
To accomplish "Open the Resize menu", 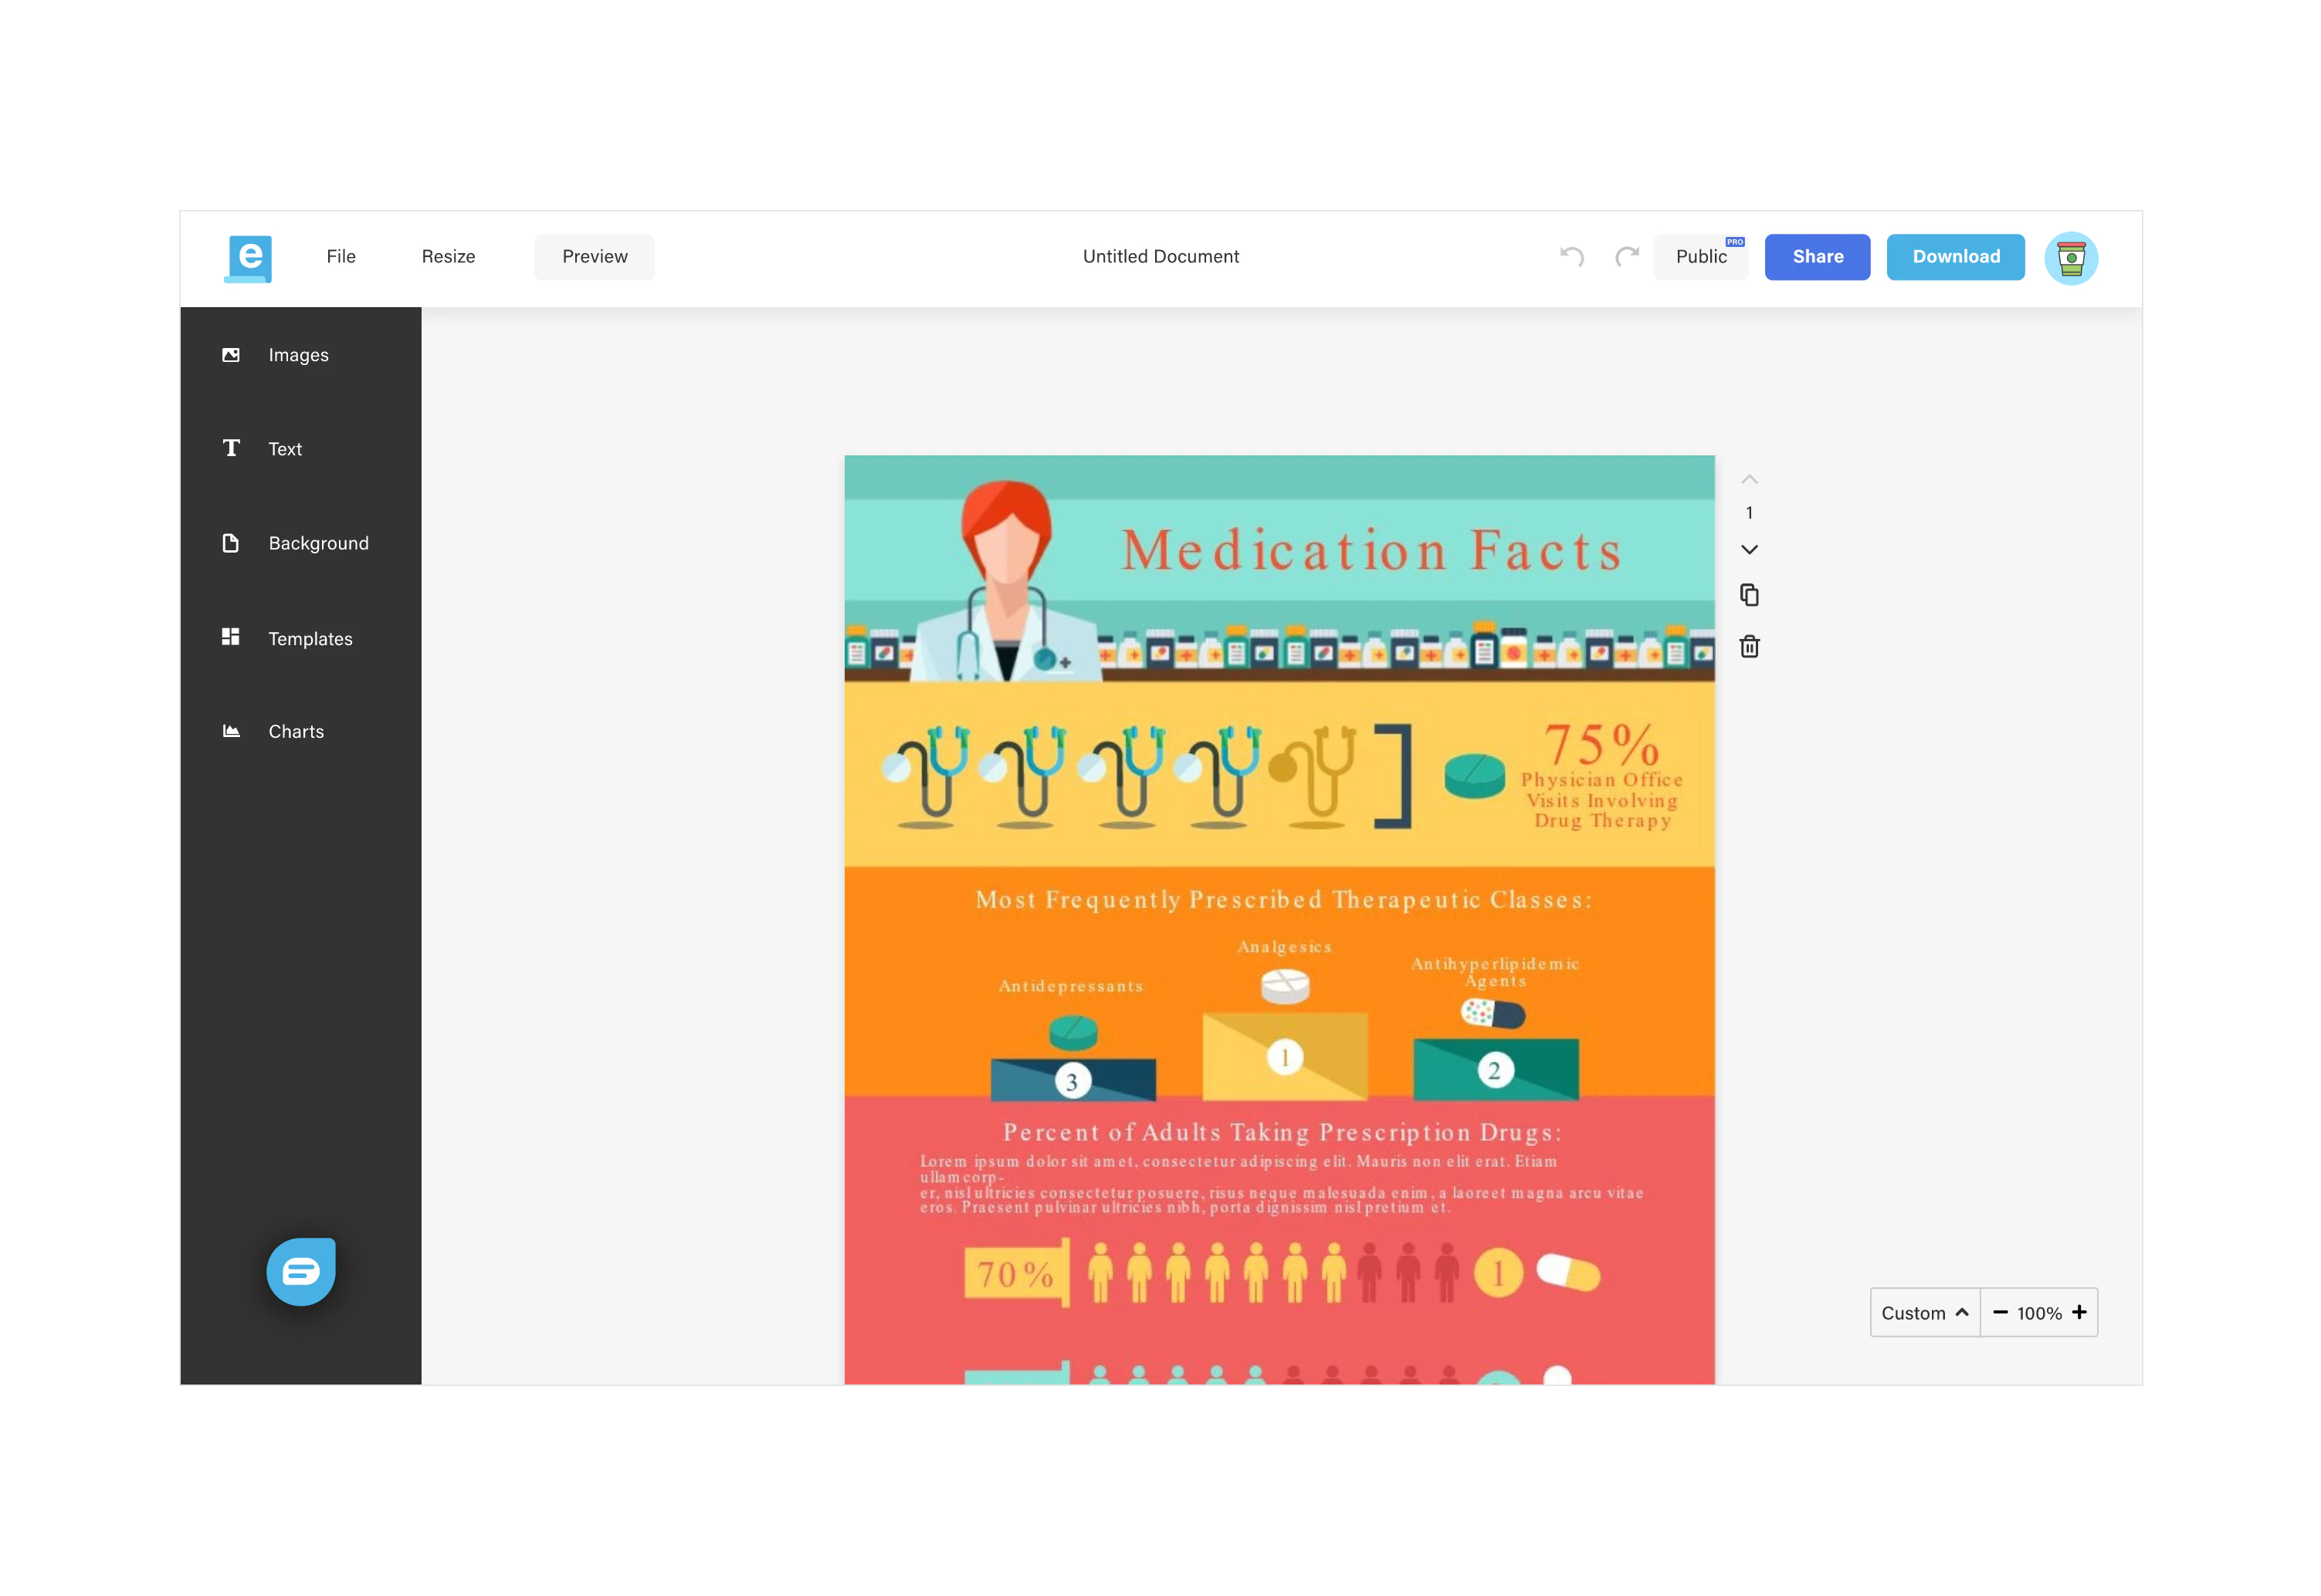I will tap(448, 256).
